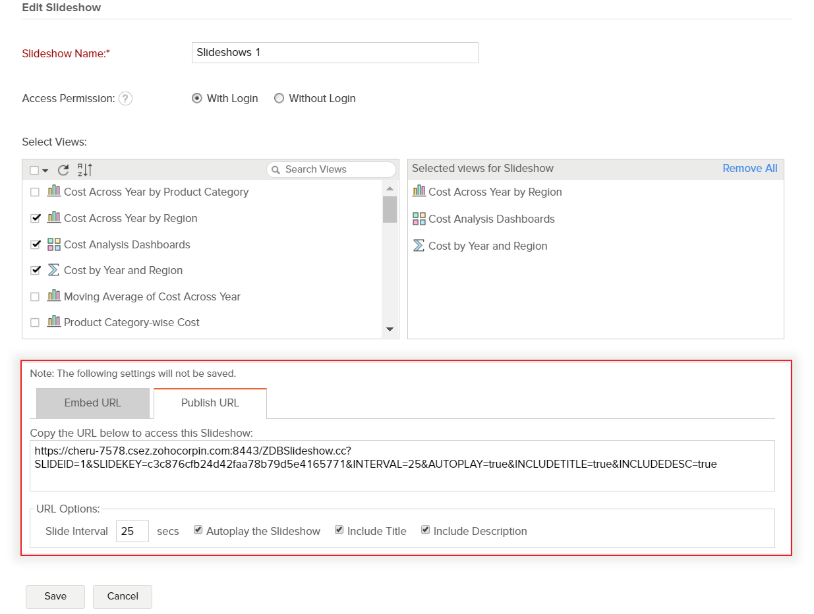Click the Cancel button
This screenshot has width=814, height=614.
[x=123, y=596]
